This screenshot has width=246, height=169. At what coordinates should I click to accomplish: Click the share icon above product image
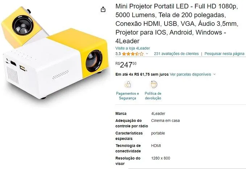[103, 9]
